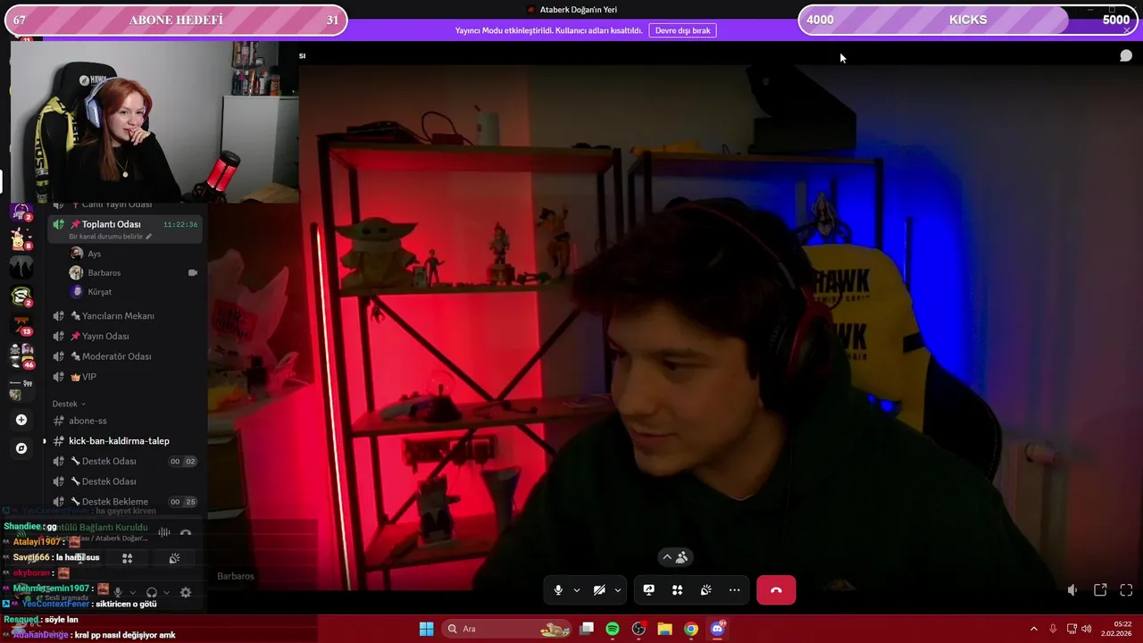Disconnect from call with red hang-up button
1143x643 pixels.
(776, 590)
